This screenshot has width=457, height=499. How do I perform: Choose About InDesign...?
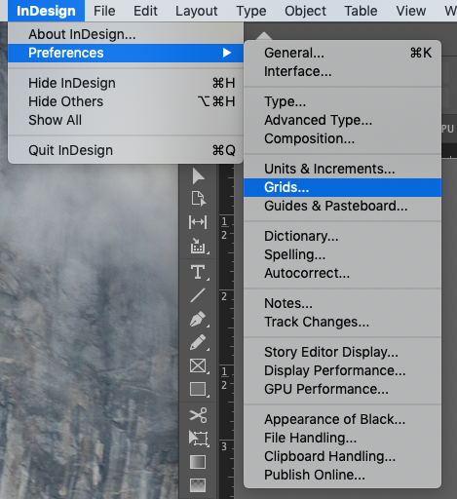(x=126, y=34)
